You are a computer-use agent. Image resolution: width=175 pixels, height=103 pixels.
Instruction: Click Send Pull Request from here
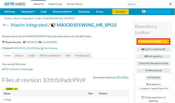[x=153, y=64]
